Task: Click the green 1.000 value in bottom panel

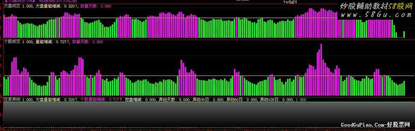Action: coord(301,100)
